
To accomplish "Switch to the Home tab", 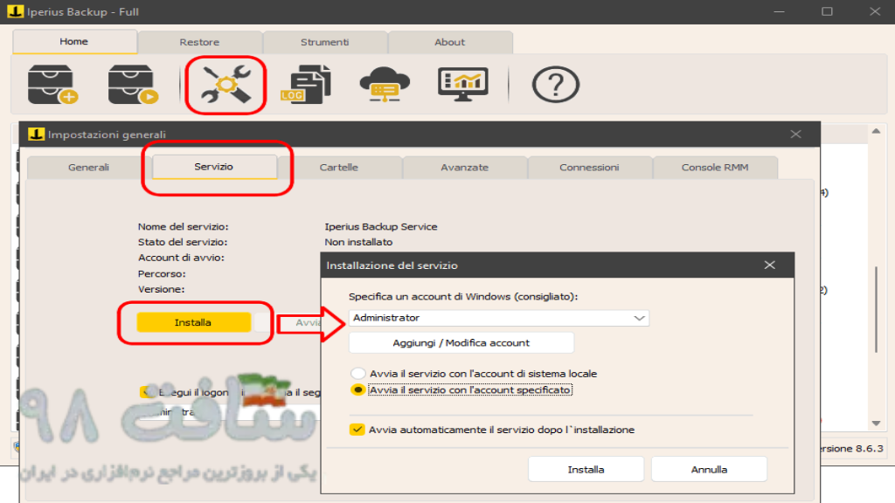I will click(x=74, y=42).
